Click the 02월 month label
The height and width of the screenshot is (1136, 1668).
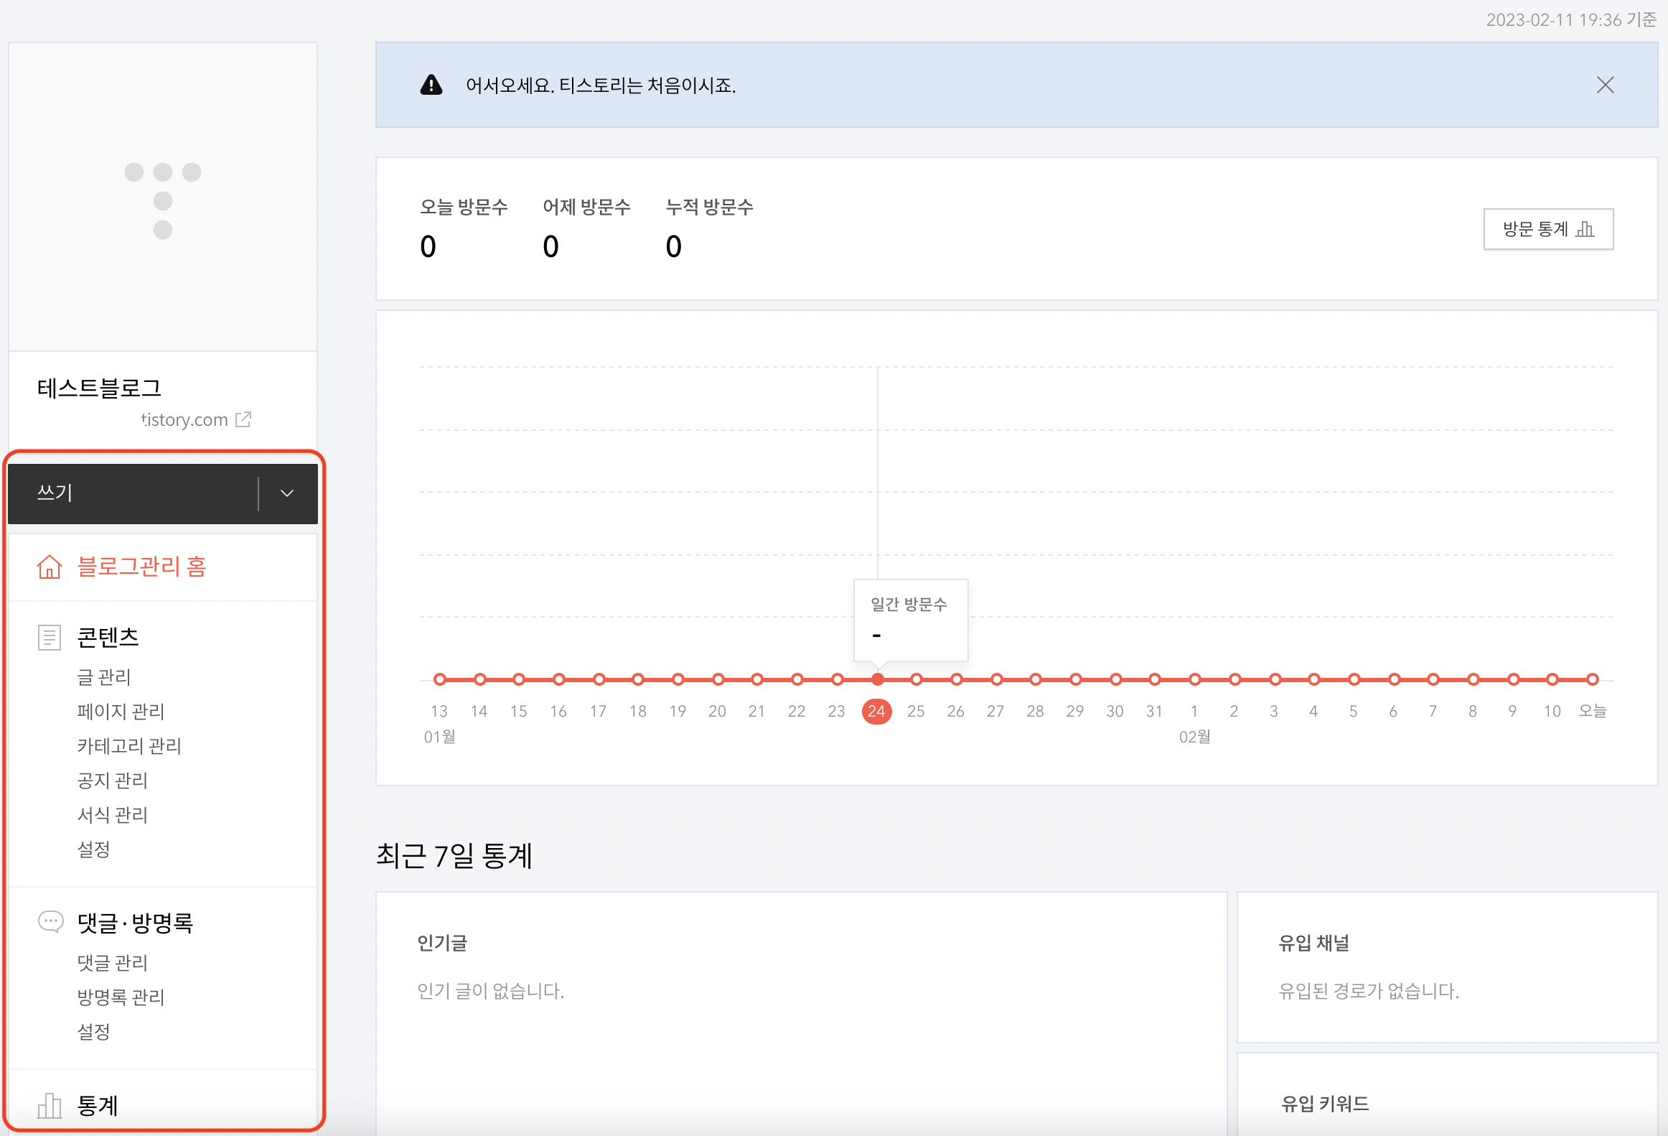[1195, 736]
